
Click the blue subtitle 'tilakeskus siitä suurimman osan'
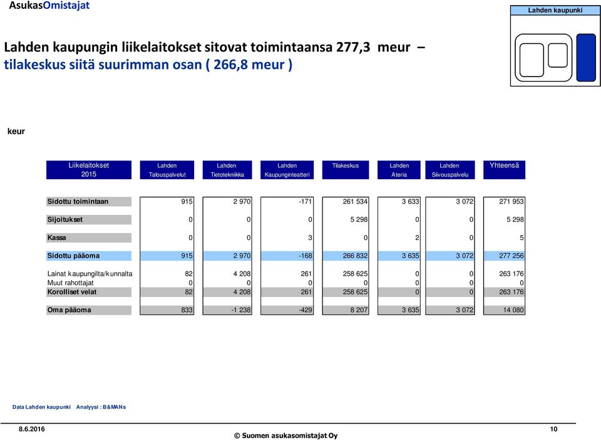tap(148, 65)
